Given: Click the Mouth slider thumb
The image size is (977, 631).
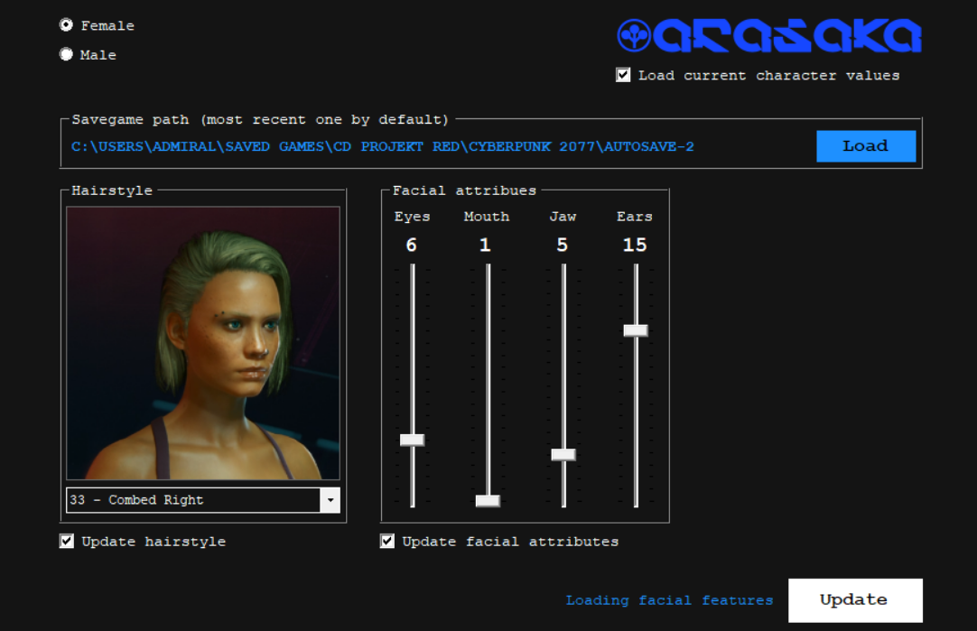Looking at the screenshot, I should coord(488,500).
